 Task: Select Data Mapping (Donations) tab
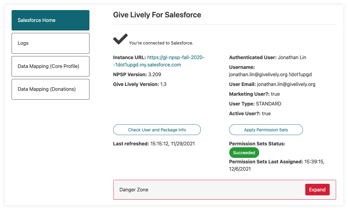(x=50, y=89)
